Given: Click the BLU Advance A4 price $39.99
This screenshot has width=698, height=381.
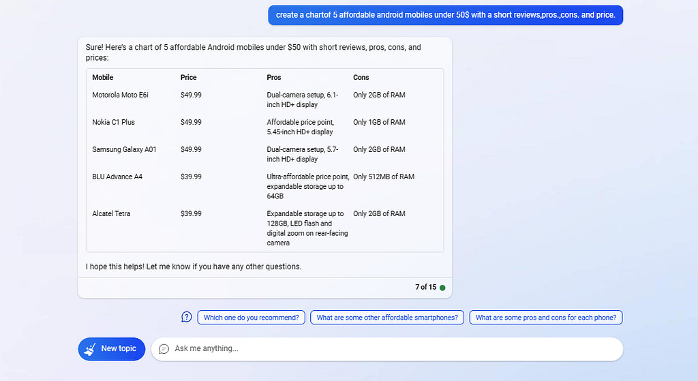Looking at the screenshot, I should click(x=191, y=177).
